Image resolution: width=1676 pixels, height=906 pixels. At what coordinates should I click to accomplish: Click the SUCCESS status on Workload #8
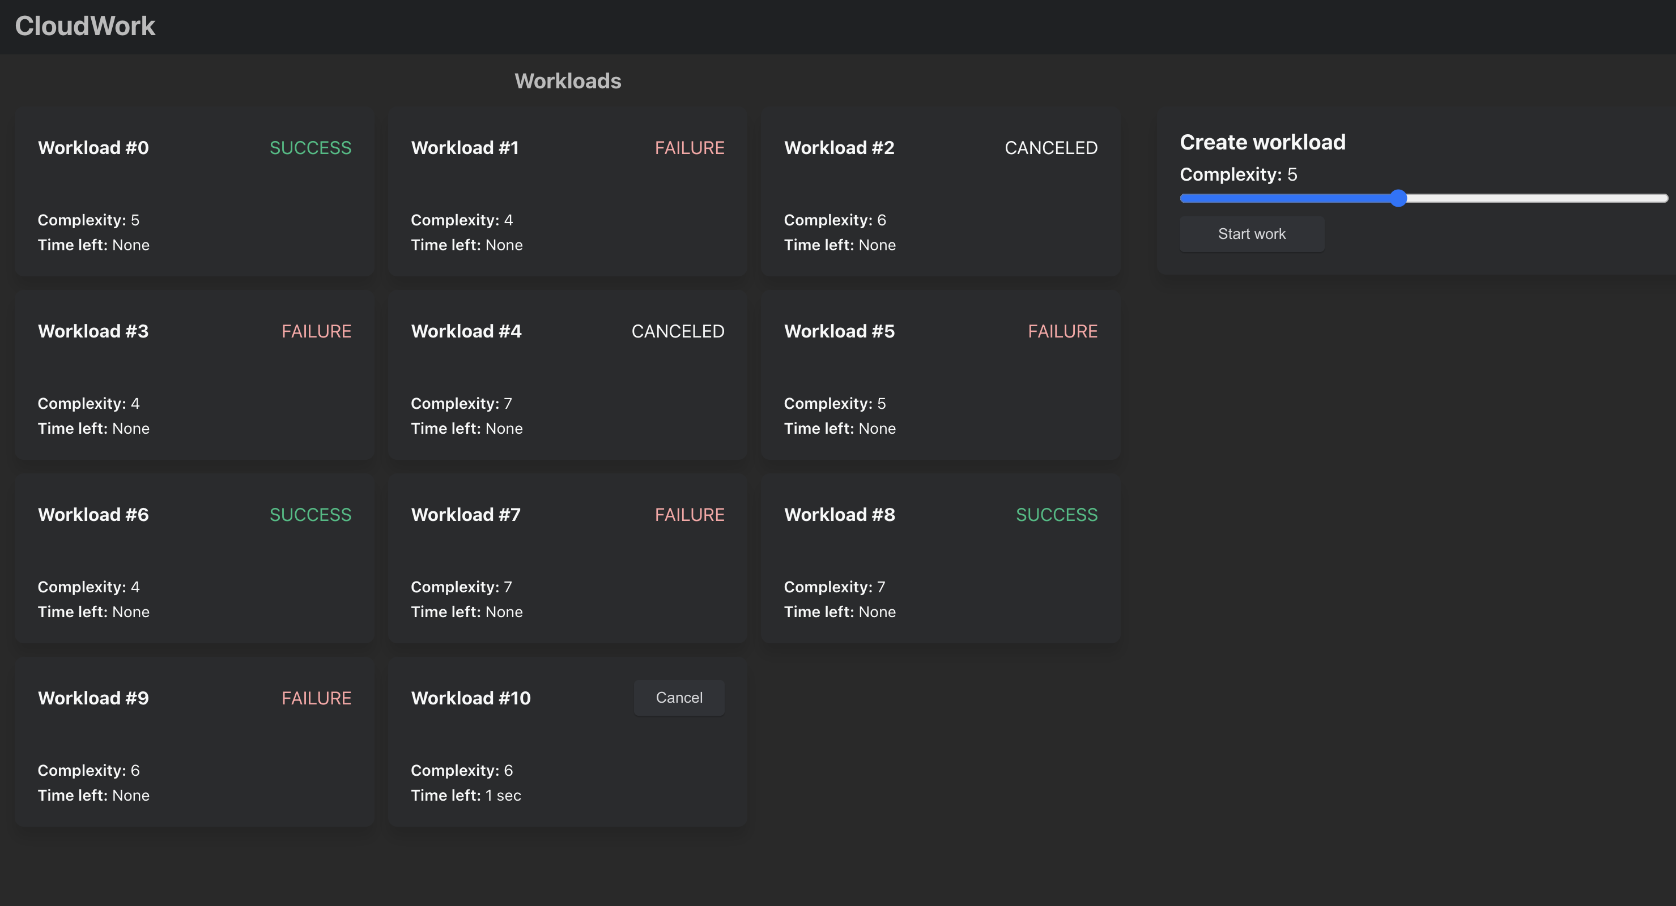1057,515
